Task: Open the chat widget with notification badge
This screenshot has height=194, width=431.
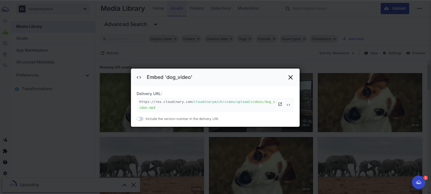Action: tap(419, 182)
